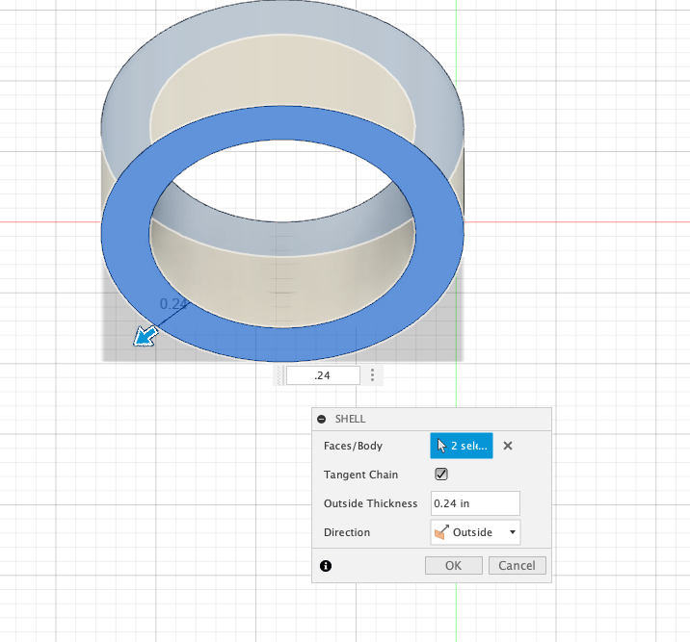The height and width of the screenshot is (642, 690).
Task: Open the options menu beside .24 field
Action: (372, 374)
